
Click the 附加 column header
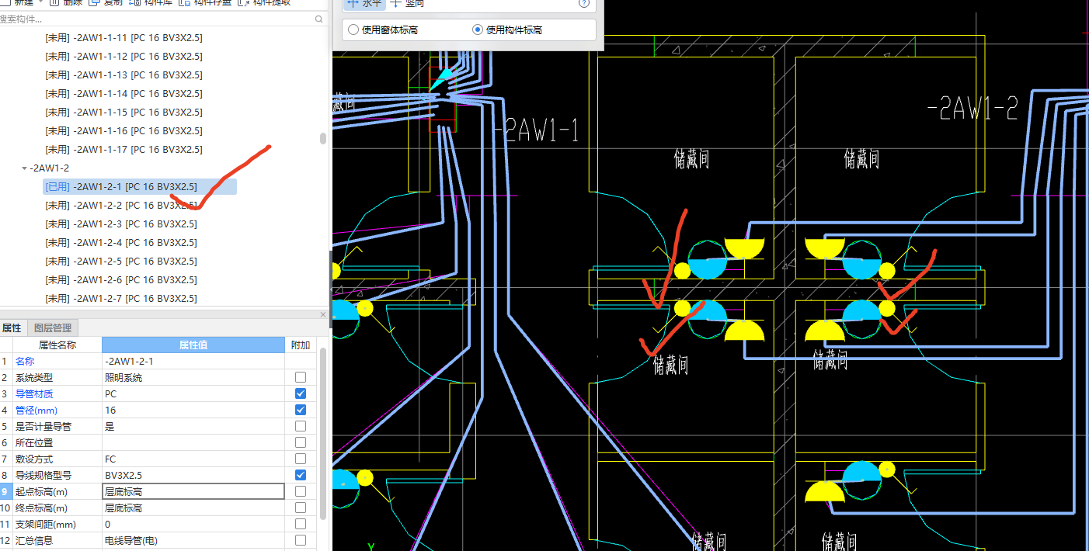(x=300, y=345)
